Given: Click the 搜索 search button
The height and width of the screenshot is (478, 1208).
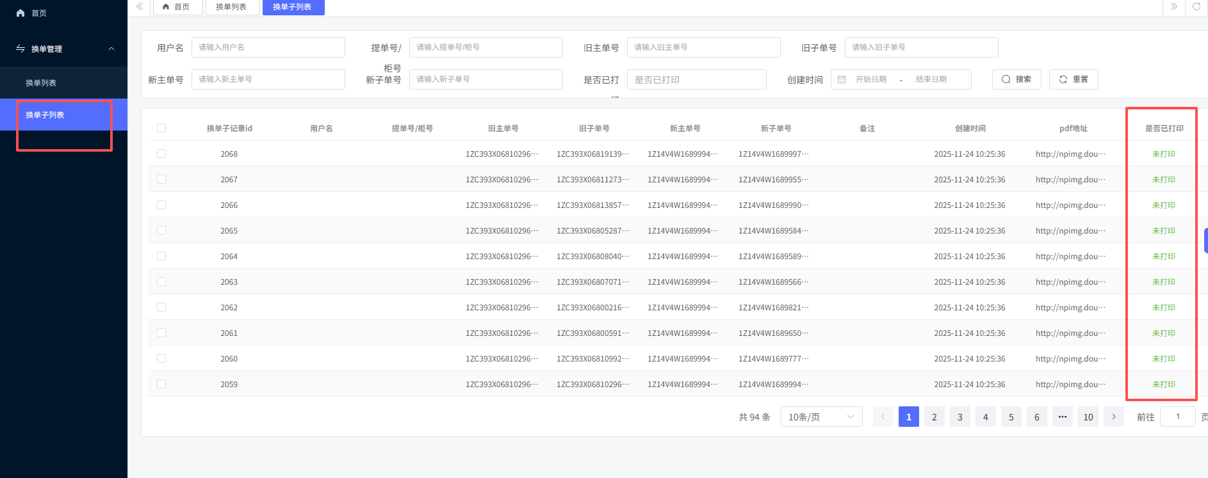Looking at the screenshot, I should pos(1016,79).
